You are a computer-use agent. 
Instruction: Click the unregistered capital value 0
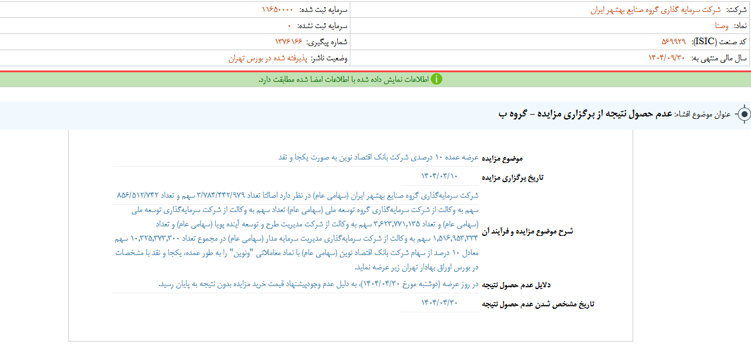(x=289, y=26)
